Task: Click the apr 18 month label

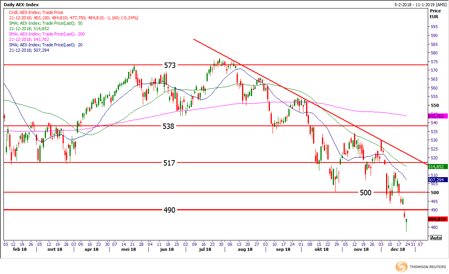Action: pos(91,249)
